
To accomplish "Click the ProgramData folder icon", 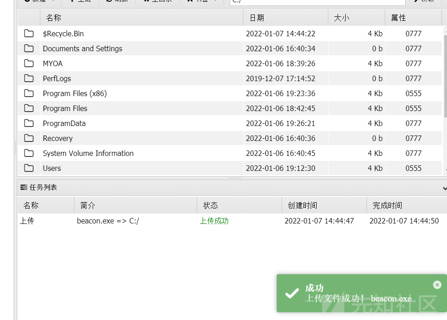I will 29,123.
